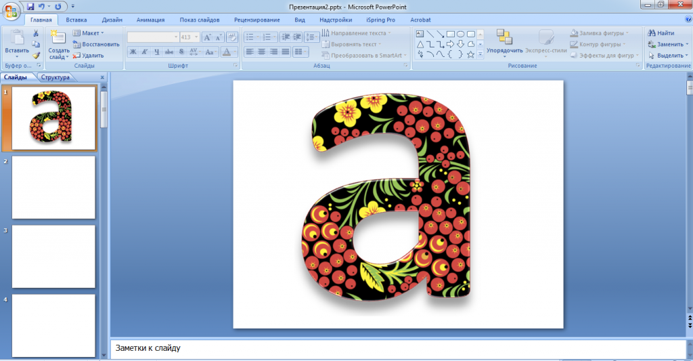Create a new slide with Создать слайд
This screenshot has height=361, width=693.
58,45
